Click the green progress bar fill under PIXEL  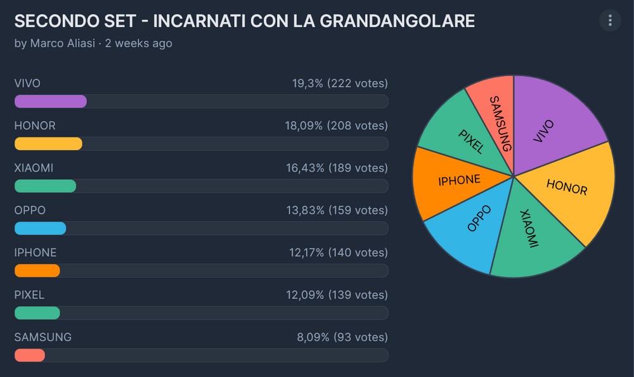pyautogui.click(x=37, y=313)
